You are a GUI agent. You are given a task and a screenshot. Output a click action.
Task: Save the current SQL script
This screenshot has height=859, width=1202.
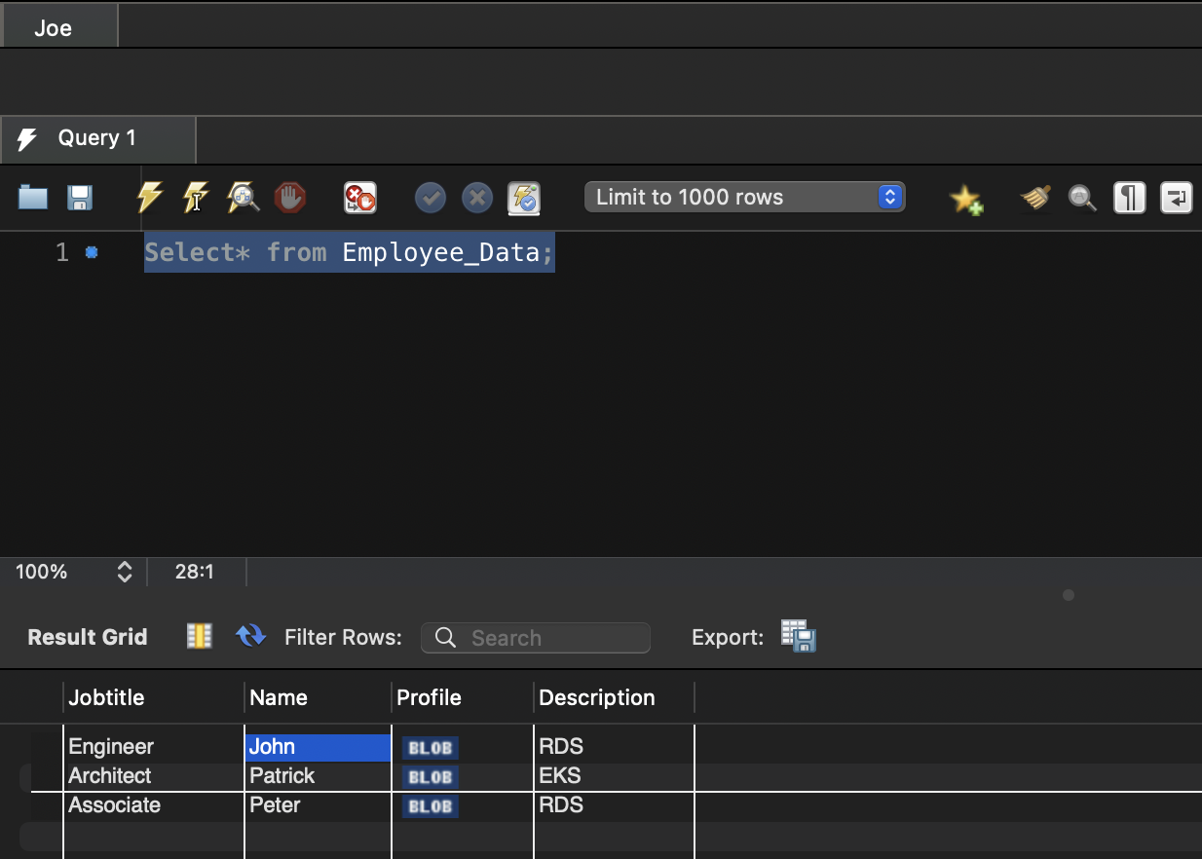tap(80, 197)
